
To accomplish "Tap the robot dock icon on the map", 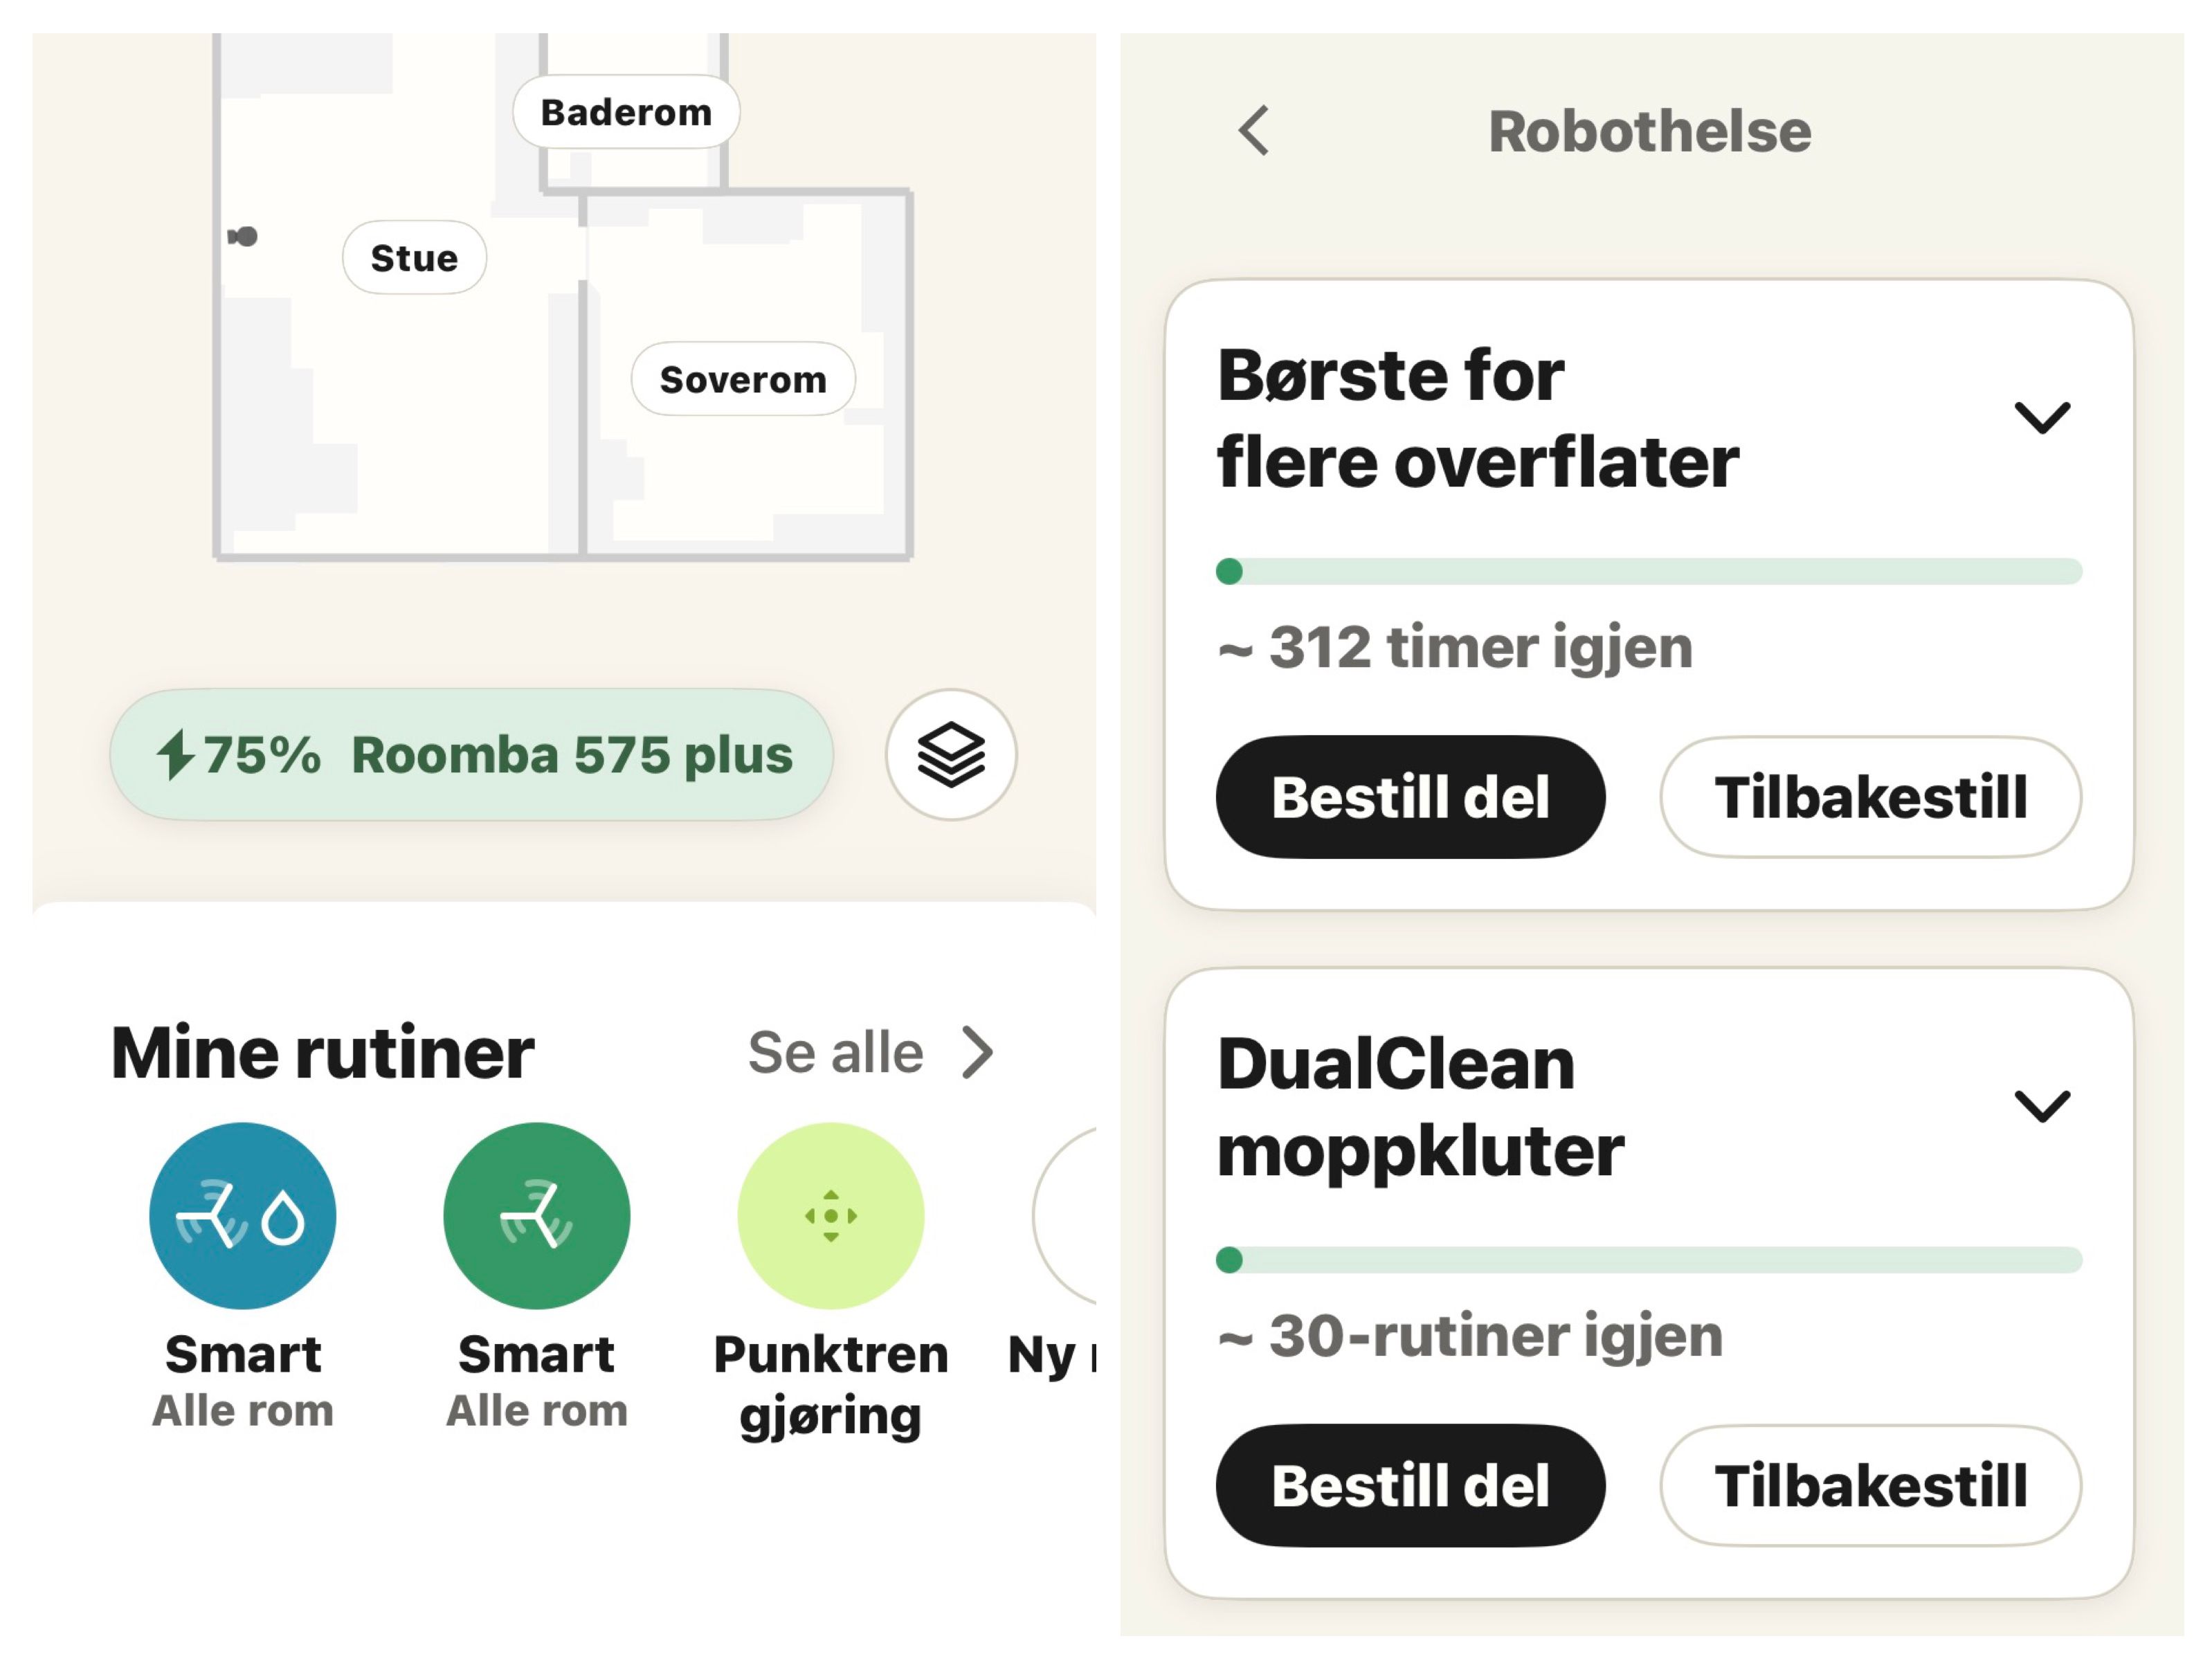I will tap(243, 236).
